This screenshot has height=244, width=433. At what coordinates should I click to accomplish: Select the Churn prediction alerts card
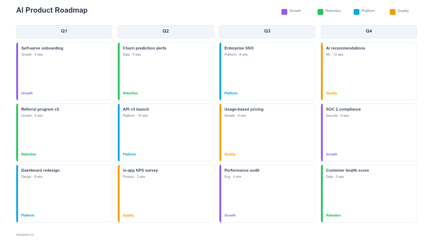(166, 71)
